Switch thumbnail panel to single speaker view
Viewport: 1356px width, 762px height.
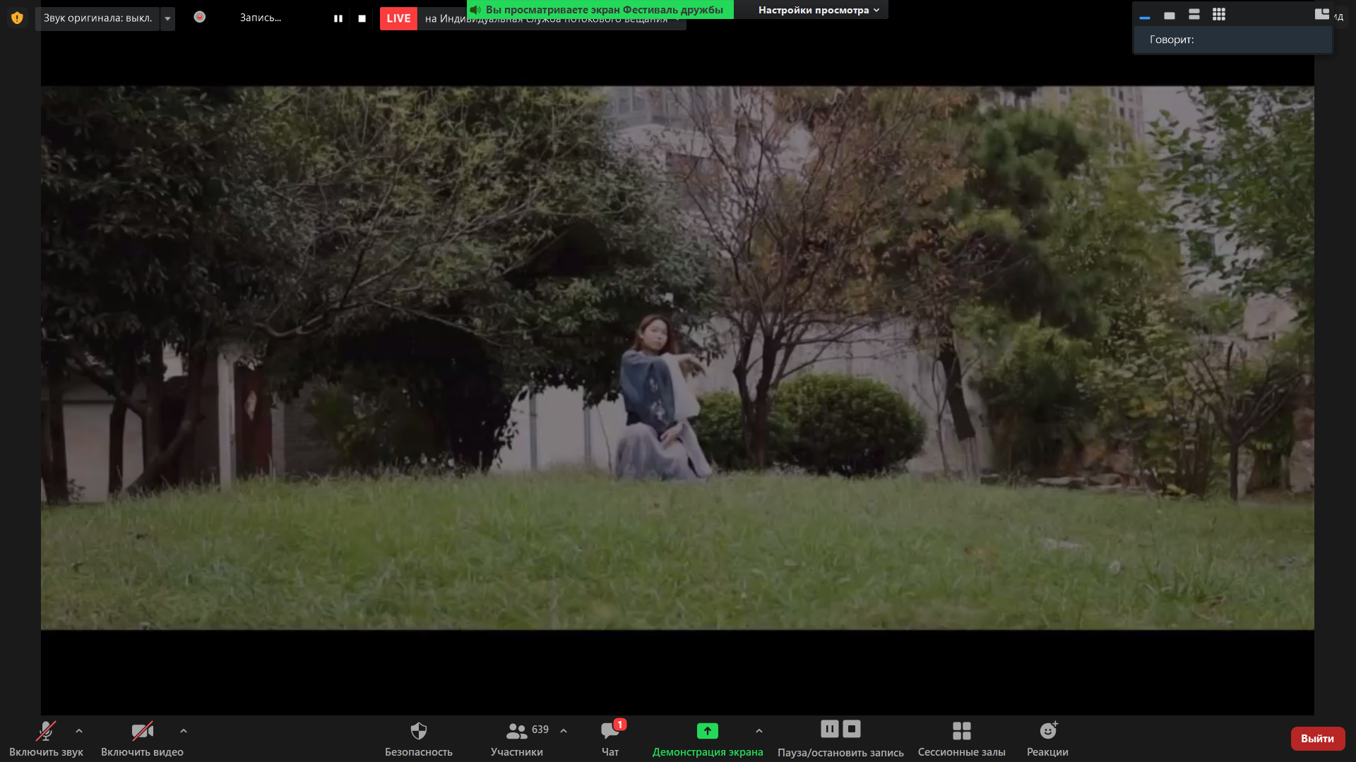(x=1170, y=16)
